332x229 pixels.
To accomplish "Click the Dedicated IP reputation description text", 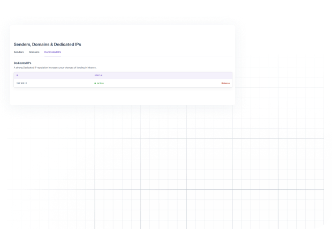I will pos(55,68).
